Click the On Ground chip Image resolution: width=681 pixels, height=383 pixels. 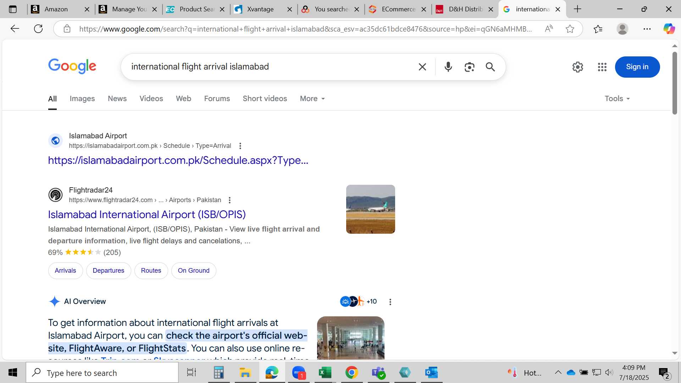pyautogui.click(x=194, y=271)
